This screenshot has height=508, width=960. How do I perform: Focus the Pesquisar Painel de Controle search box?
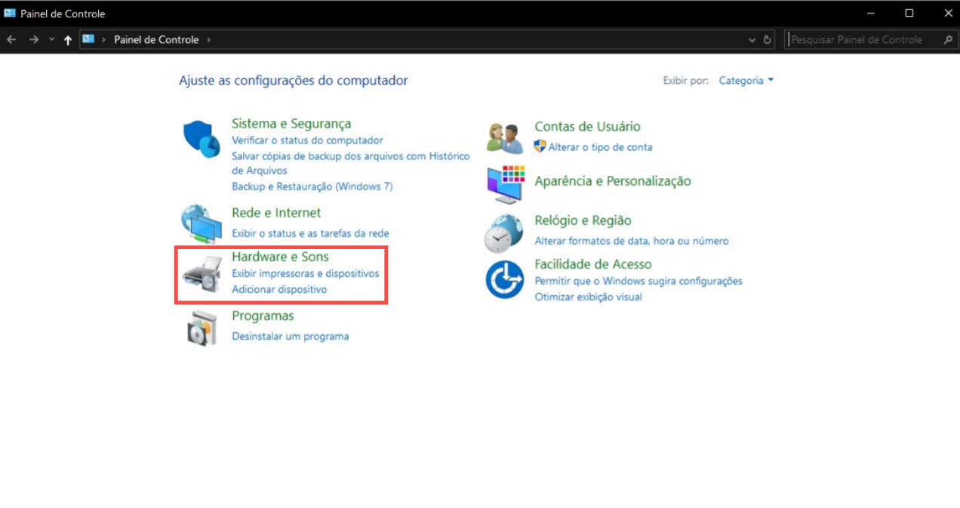point(864,39)
